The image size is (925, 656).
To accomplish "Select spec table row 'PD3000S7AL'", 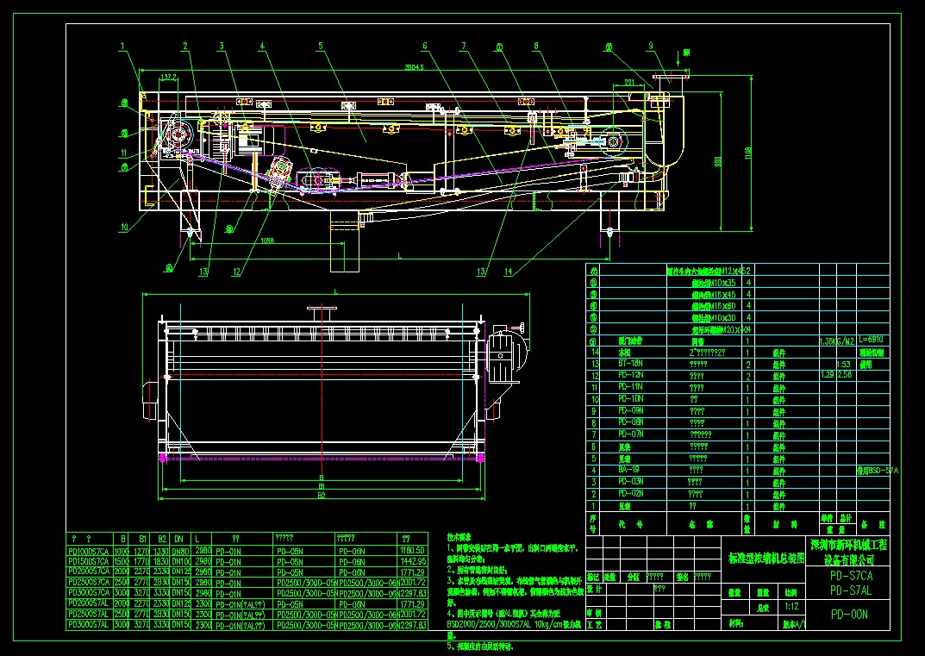I will [247, 625].
